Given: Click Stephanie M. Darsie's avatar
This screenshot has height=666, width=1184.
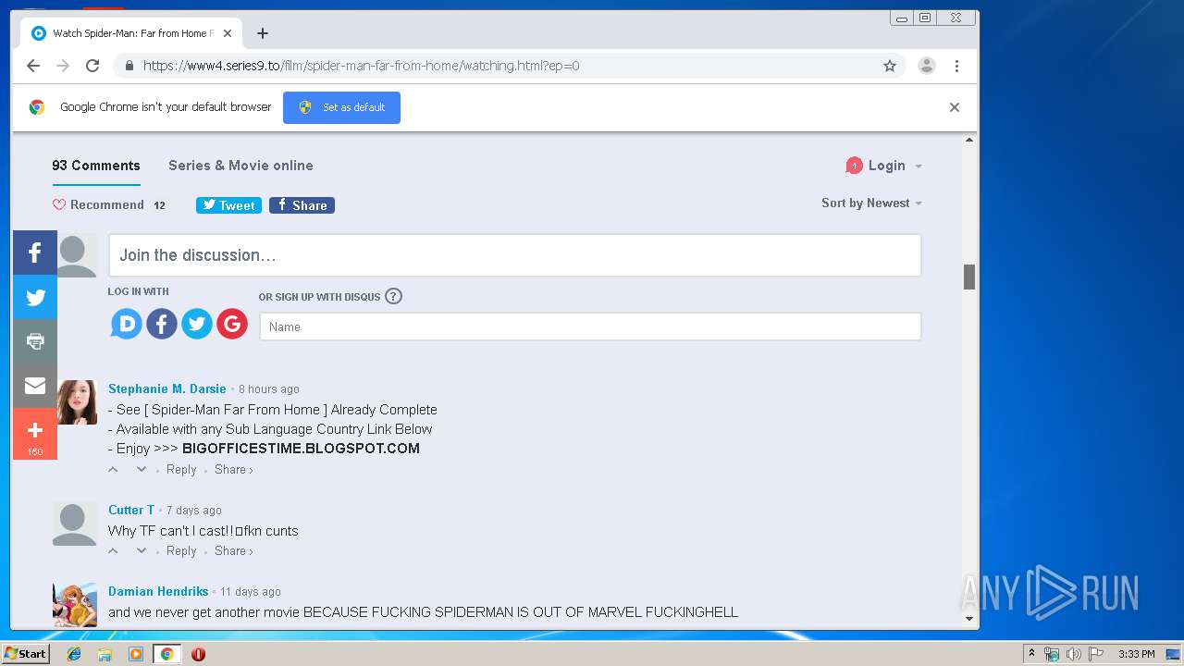Looking at the screenshot, I should click(x=75, y=401).
